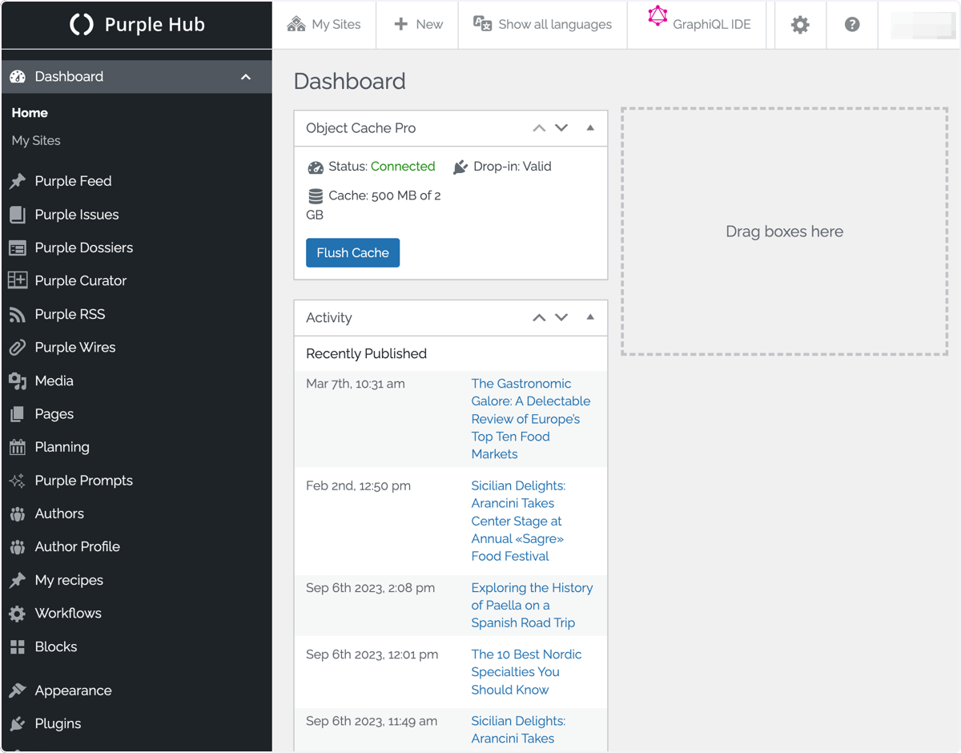Click the Object Cache Pro panel title
The width and height of the screenshot is (961, 753).
[360, 128]
